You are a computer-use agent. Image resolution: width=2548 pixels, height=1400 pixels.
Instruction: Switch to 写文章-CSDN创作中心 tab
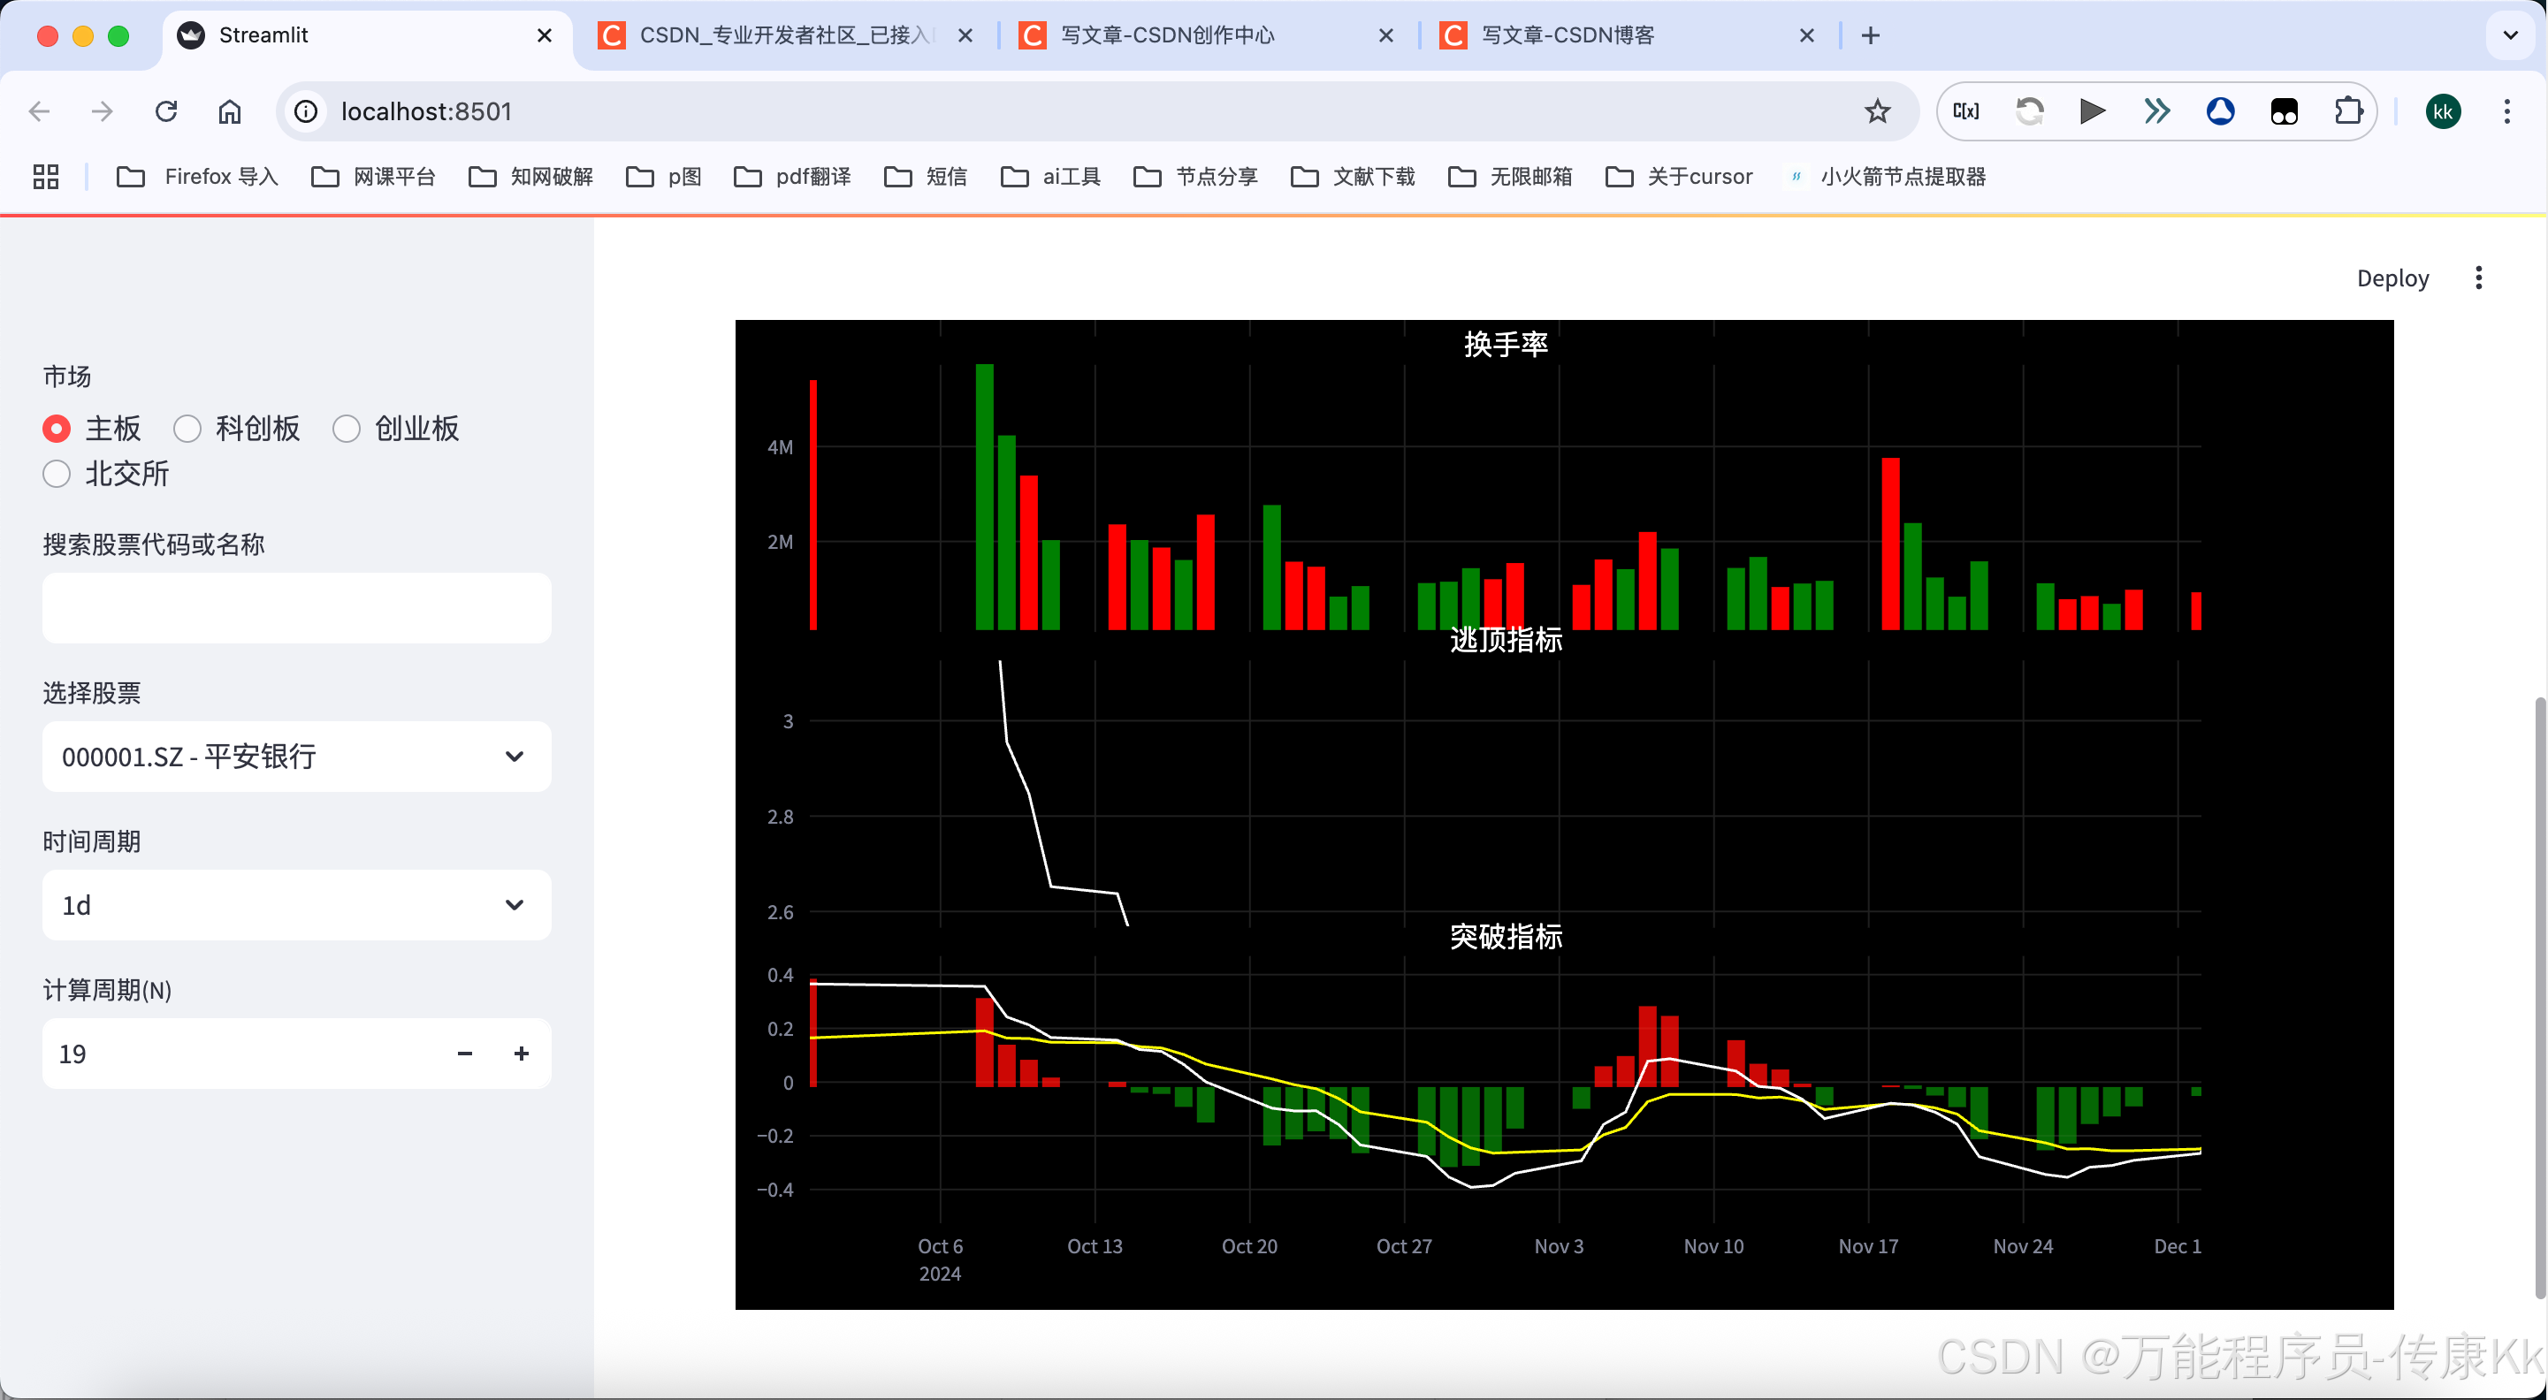coord(1207,35)
